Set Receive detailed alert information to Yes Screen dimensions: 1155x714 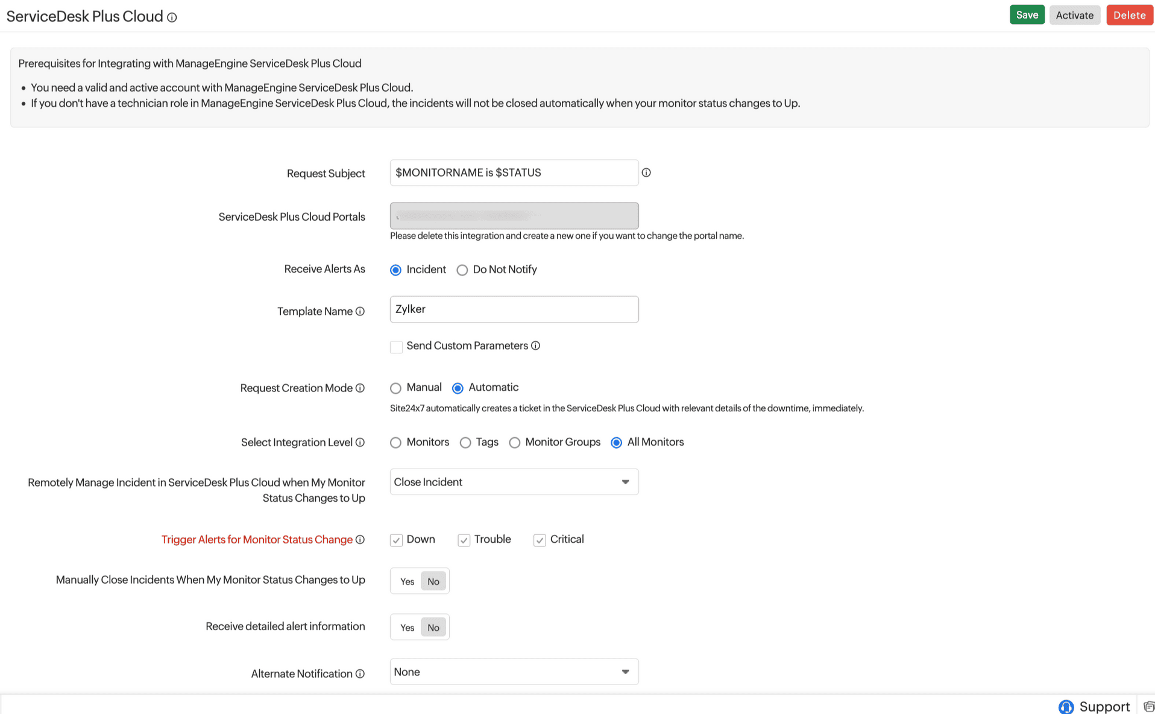(407, 628)
